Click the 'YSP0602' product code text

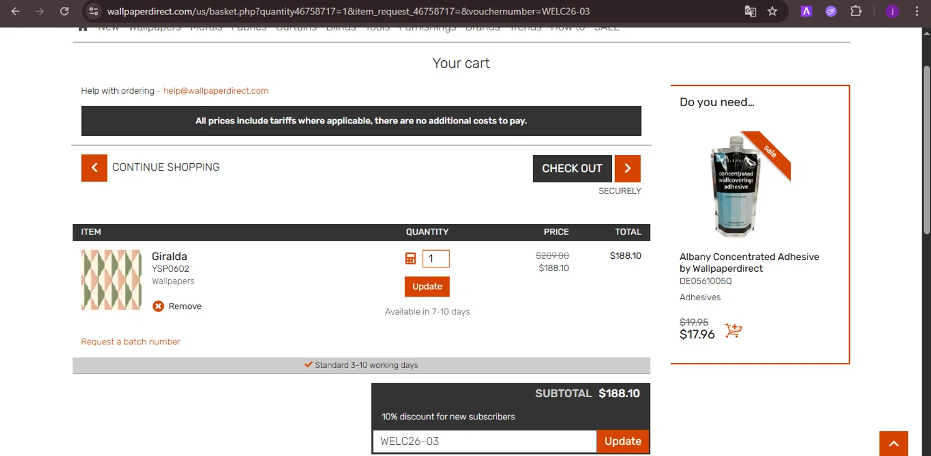click(x=170, y=269)
